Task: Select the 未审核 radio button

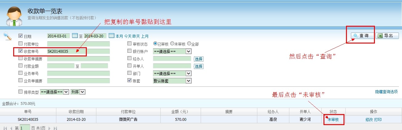Action: tap(172, 44)
